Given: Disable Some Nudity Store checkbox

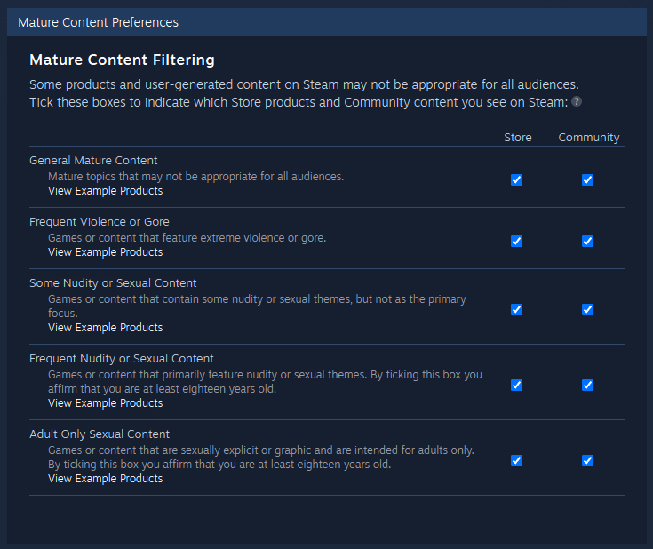Looking at the screenshot, I should click(516, 309).
